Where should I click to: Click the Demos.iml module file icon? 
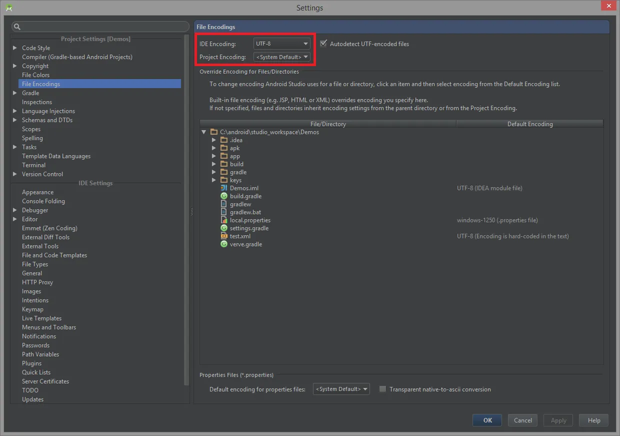tap(224, 188)
